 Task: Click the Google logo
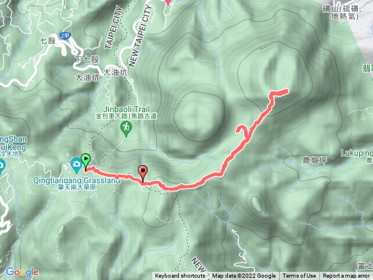pyautogui.click(x=22, y=272)
